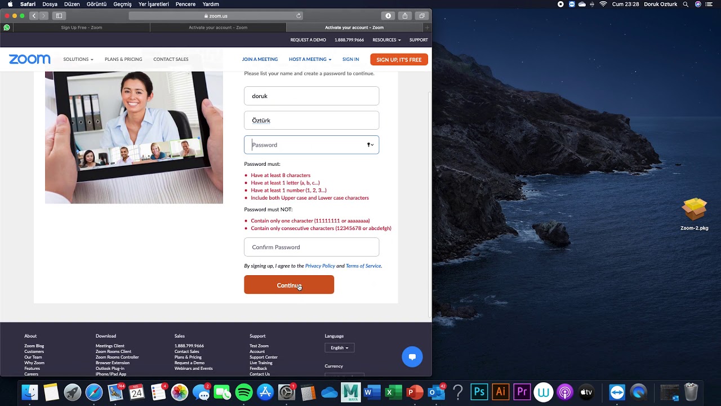
Task: Open TeamViewer from the dock
Action: [617, 392]
